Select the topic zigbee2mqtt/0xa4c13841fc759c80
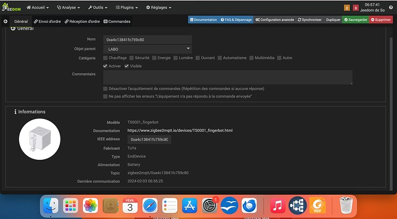The width and height of the screenshot is (397, 219). click(158, 173)
